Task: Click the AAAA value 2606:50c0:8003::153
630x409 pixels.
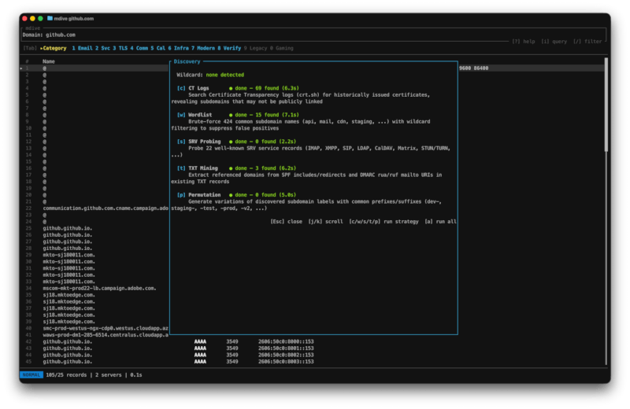Action: 286,362
